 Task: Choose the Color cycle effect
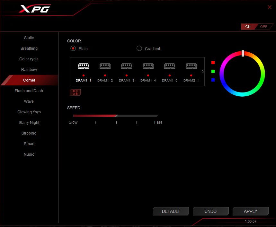29,59
